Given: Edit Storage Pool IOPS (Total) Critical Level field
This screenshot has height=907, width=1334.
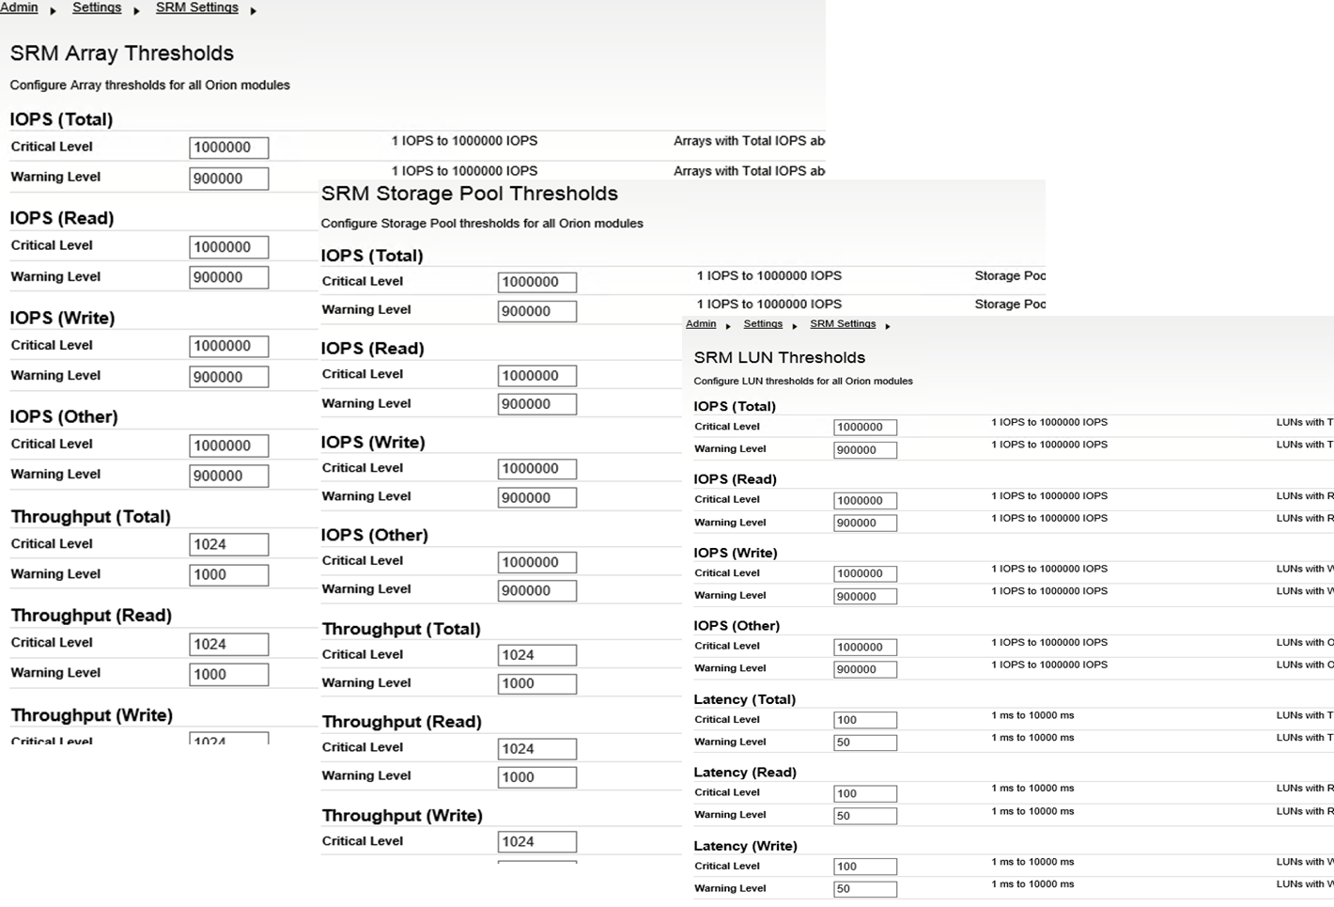Looking at the screenshot, I should click(x=537, y=282).
